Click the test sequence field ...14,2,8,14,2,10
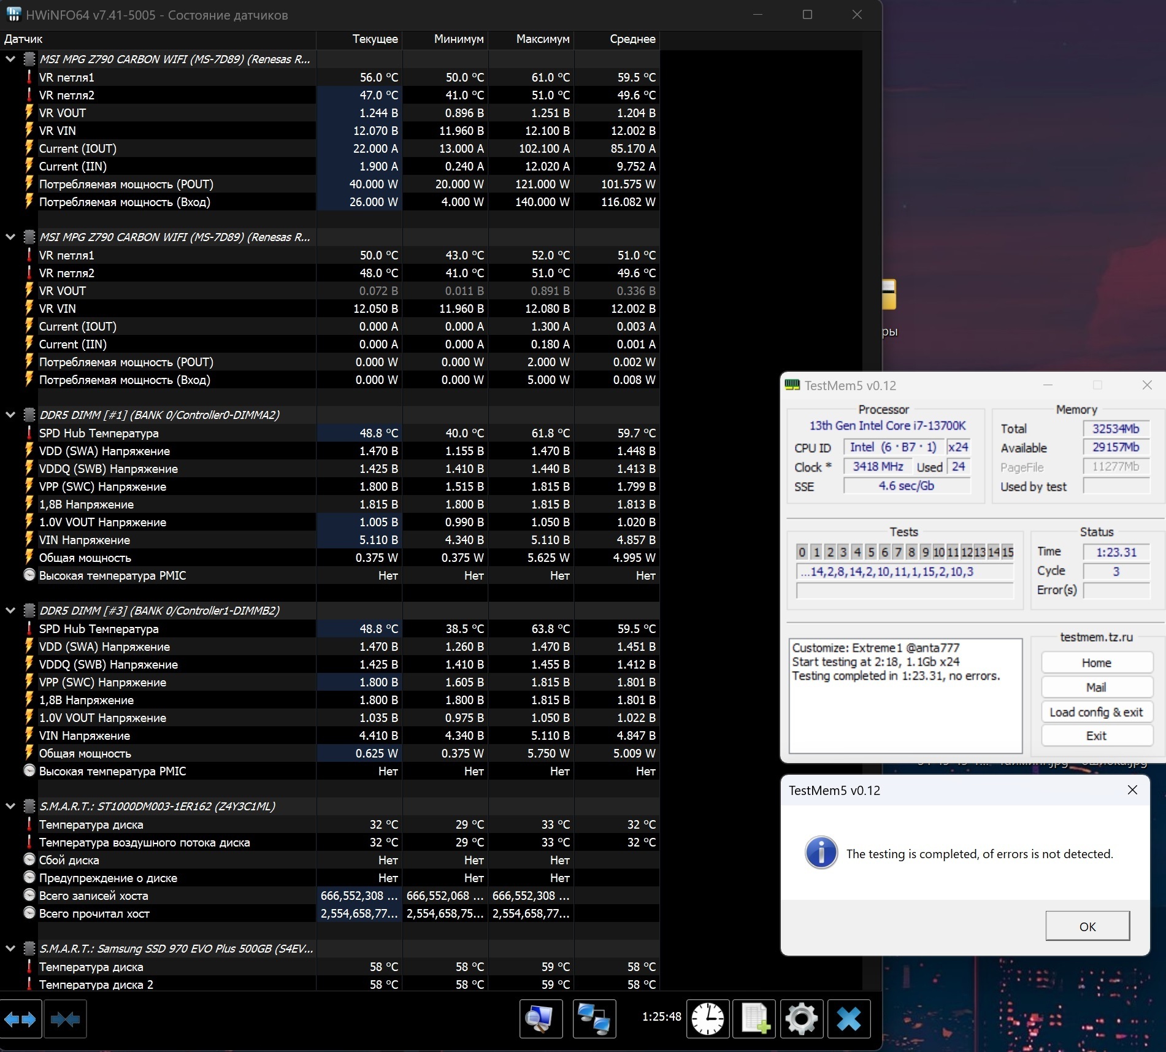1166x1052 pixels. (905, 572)
